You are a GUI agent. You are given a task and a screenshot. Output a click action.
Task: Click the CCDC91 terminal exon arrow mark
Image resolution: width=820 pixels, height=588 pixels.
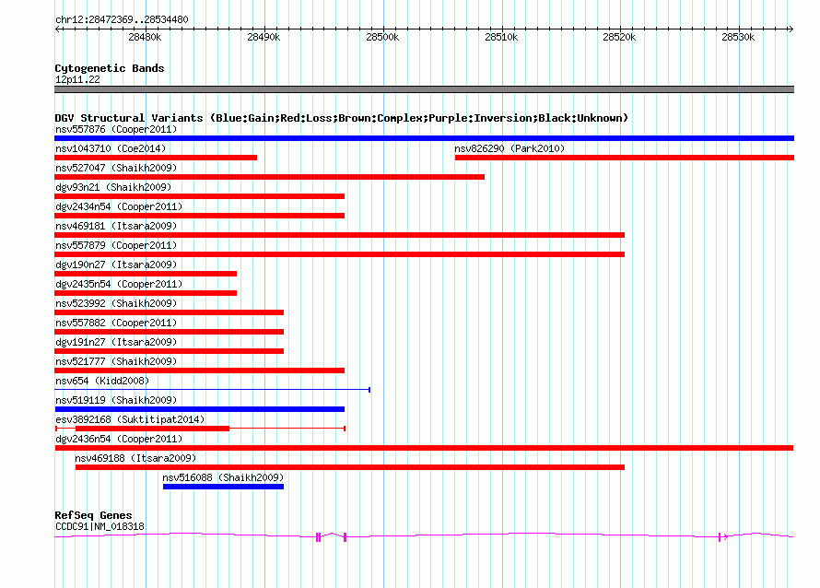pos(722,536)
